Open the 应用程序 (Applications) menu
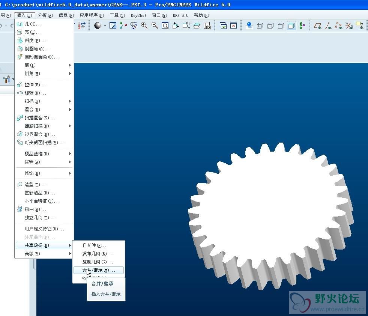The width and height of the screenshot is (368, 316). [x=92, y=15]
